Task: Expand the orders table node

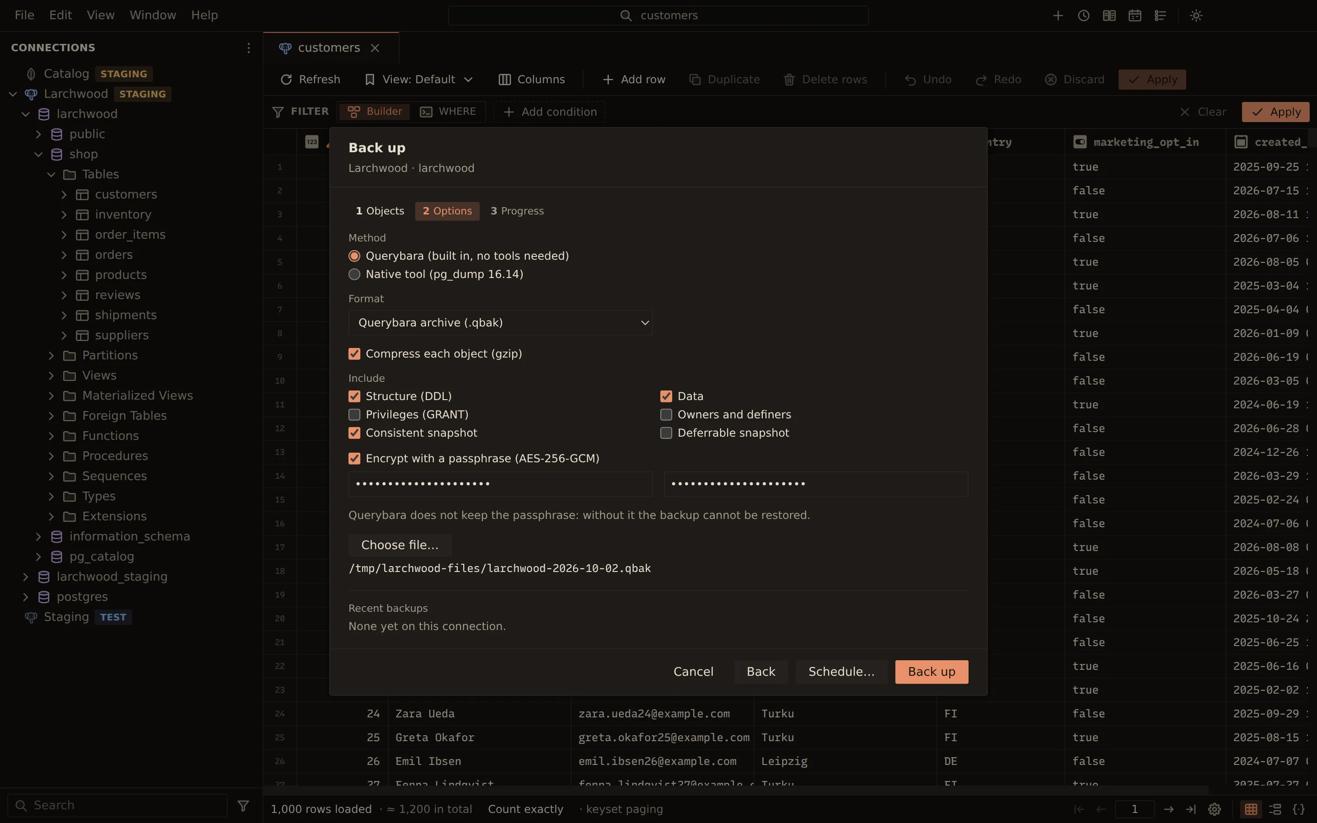Action: [x=64, y=255]
